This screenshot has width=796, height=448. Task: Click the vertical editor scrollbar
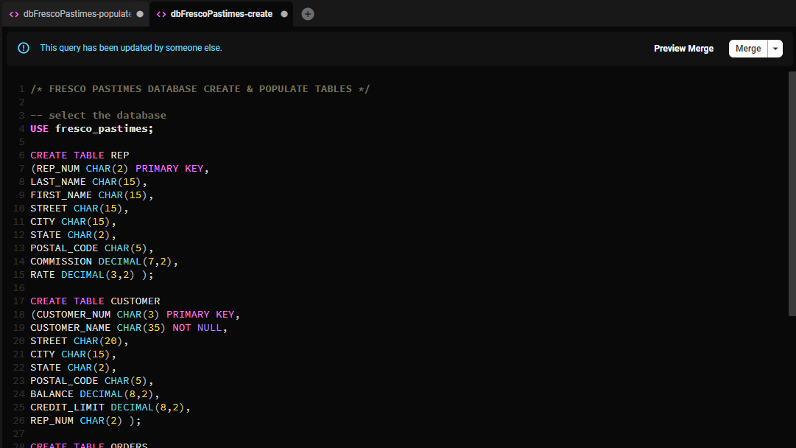point(792,194)
